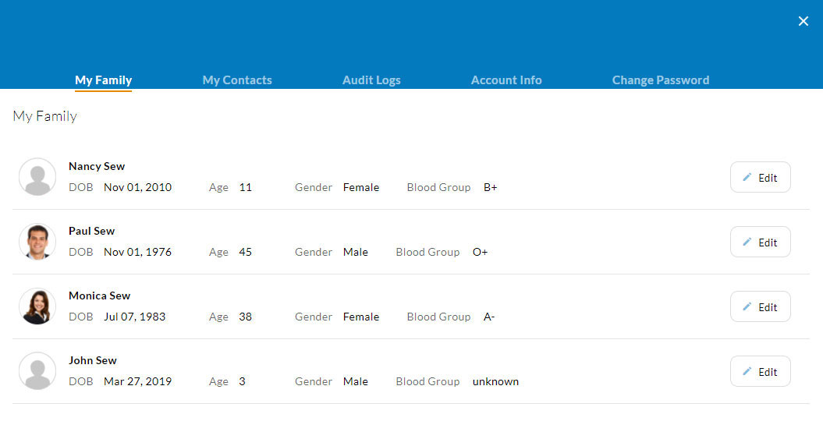823x439 pixels.
Task: Click Paul Sew's profile photo
Action: point(37,242)
